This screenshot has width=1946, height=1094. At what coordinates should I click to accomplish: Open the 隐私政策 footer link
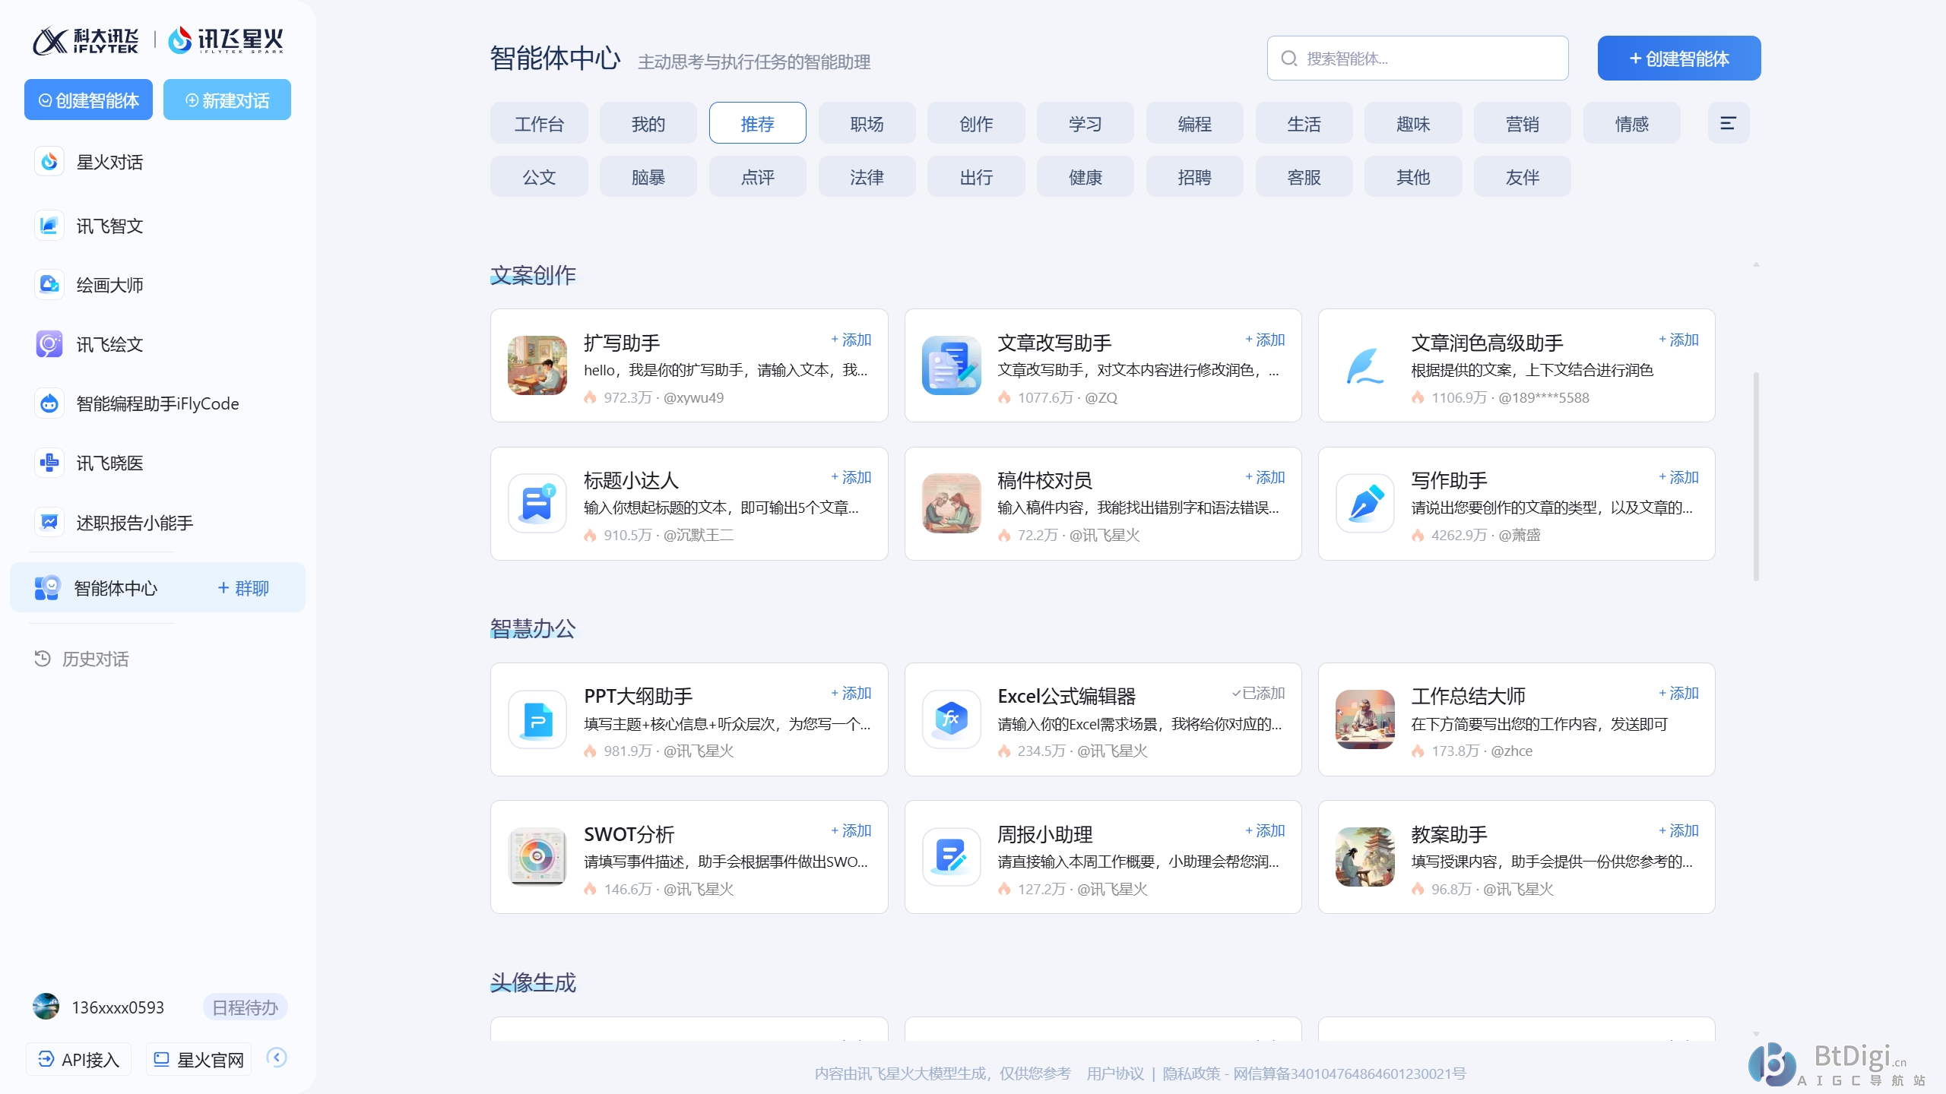coord(1191,1073)
